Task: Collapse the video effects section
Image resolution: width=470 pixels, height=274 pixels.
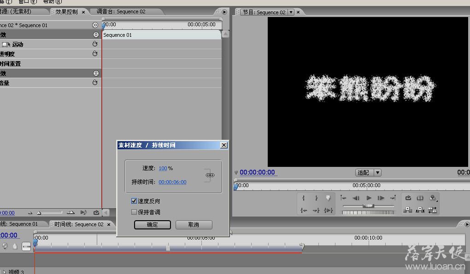Action: [96, 34]
